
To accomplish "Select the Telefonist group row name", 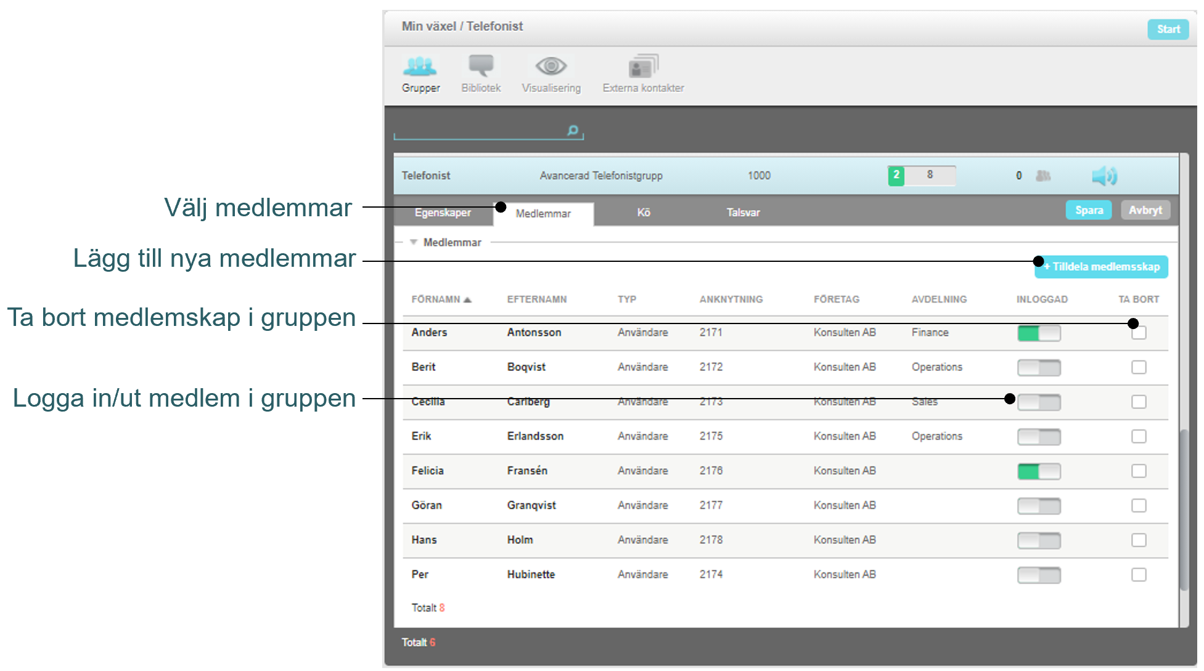I will point(426,176).
